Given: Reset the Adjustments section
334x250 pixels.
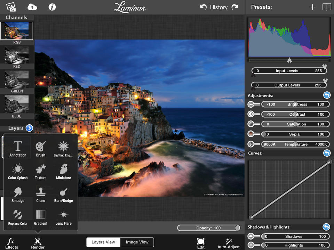Looking at the screenshot, I should (327, 95).
